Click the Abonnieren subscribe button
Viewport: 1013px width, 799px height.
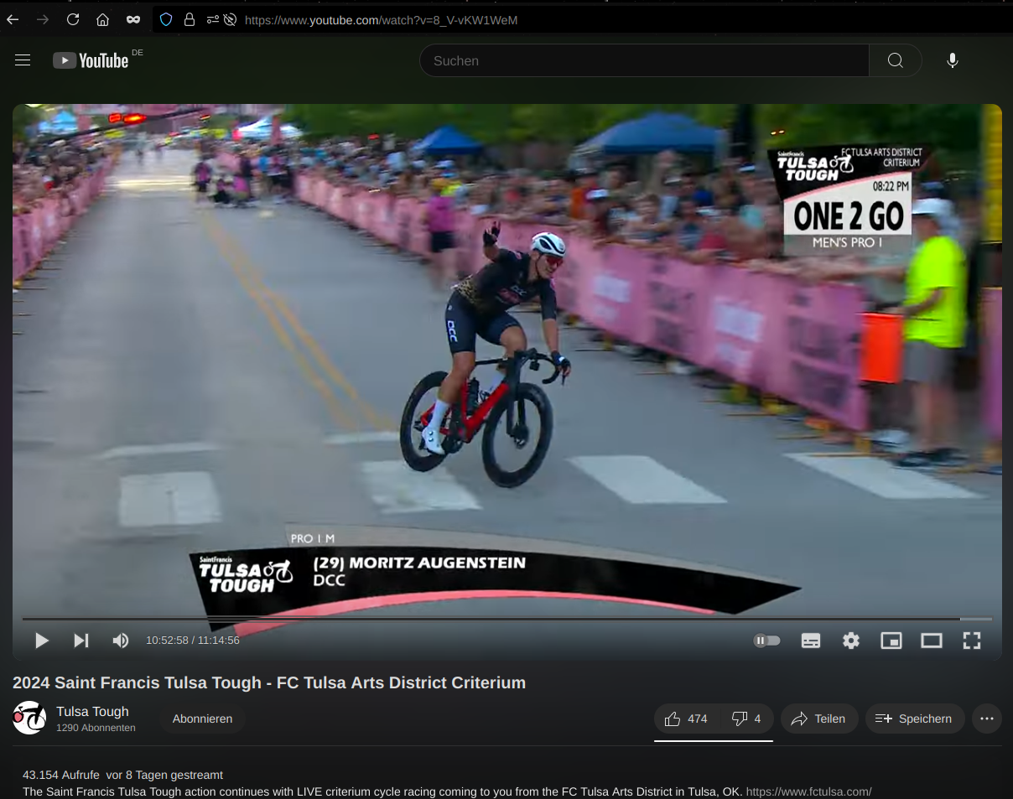202,719
